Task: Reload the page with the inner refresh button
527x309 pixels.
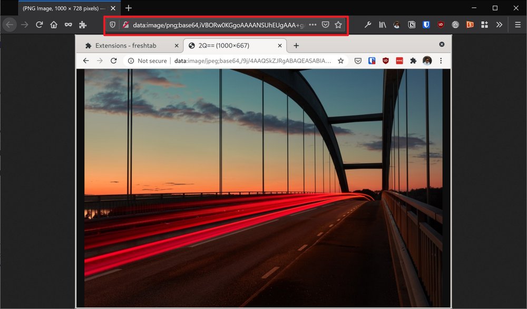Action: click(x=114, y=61)
